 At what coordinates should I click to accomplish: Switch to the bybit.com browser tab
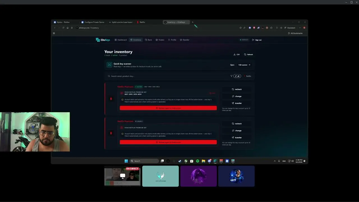121,22
